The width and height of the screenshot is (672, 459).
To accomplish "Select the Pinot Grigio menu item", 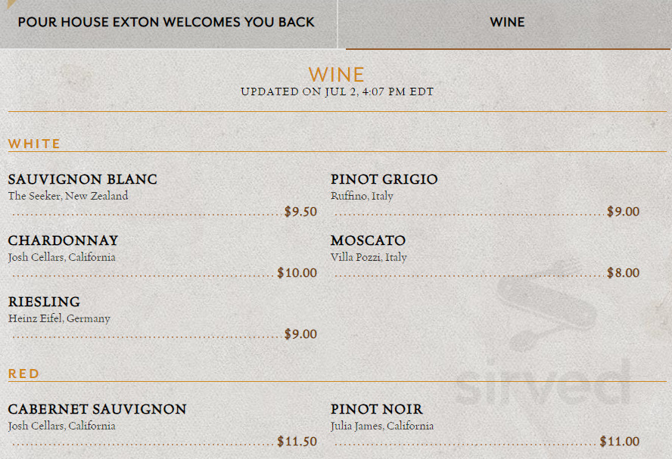I will coord(384,179).
